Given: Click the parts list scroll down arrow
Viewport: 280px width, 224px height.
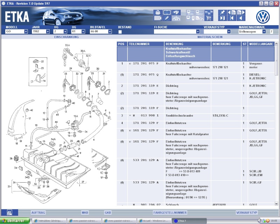Looking at the screenshot, I should click(x=276, y=203).
